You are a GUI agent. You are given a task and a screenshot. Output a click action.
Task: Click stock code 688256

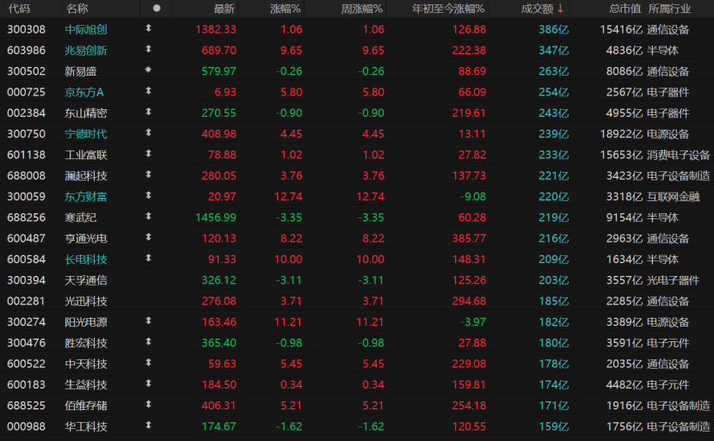click(x=27, y=218)
